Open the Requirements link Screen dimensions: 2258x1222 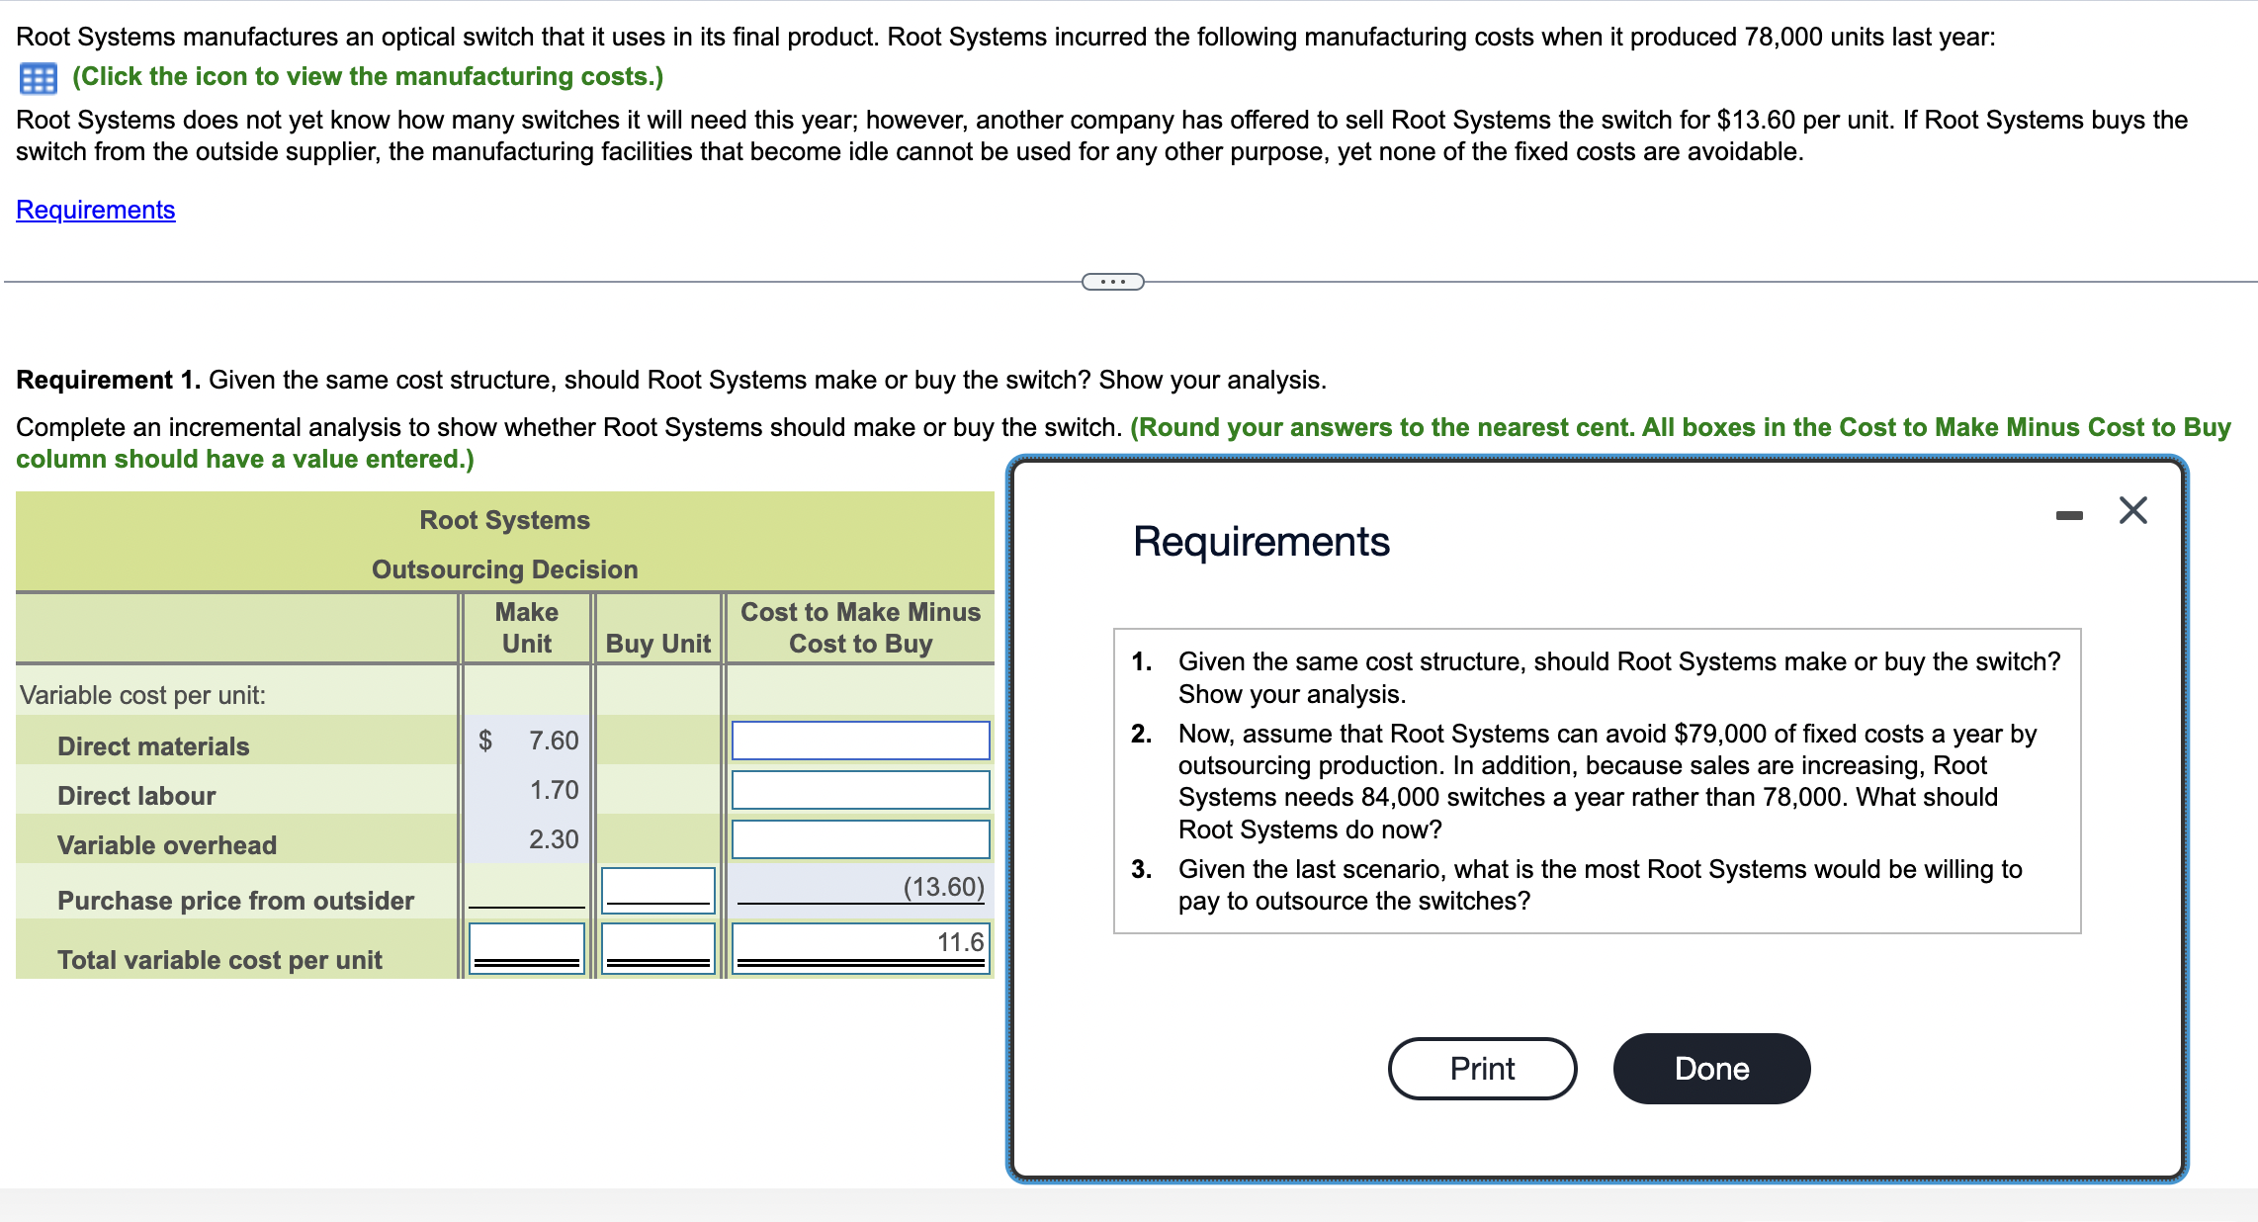(95, 210)
